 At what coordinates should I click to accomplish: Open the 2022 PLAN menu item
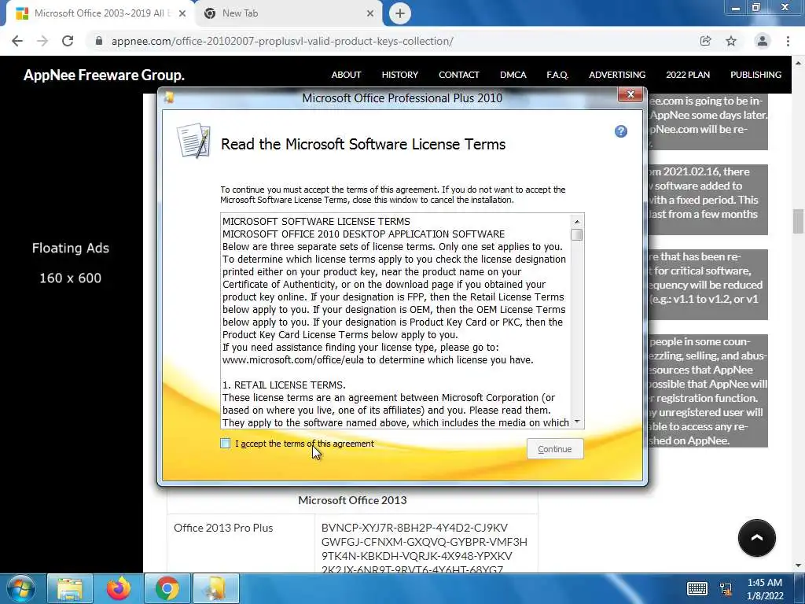(688, 75)
